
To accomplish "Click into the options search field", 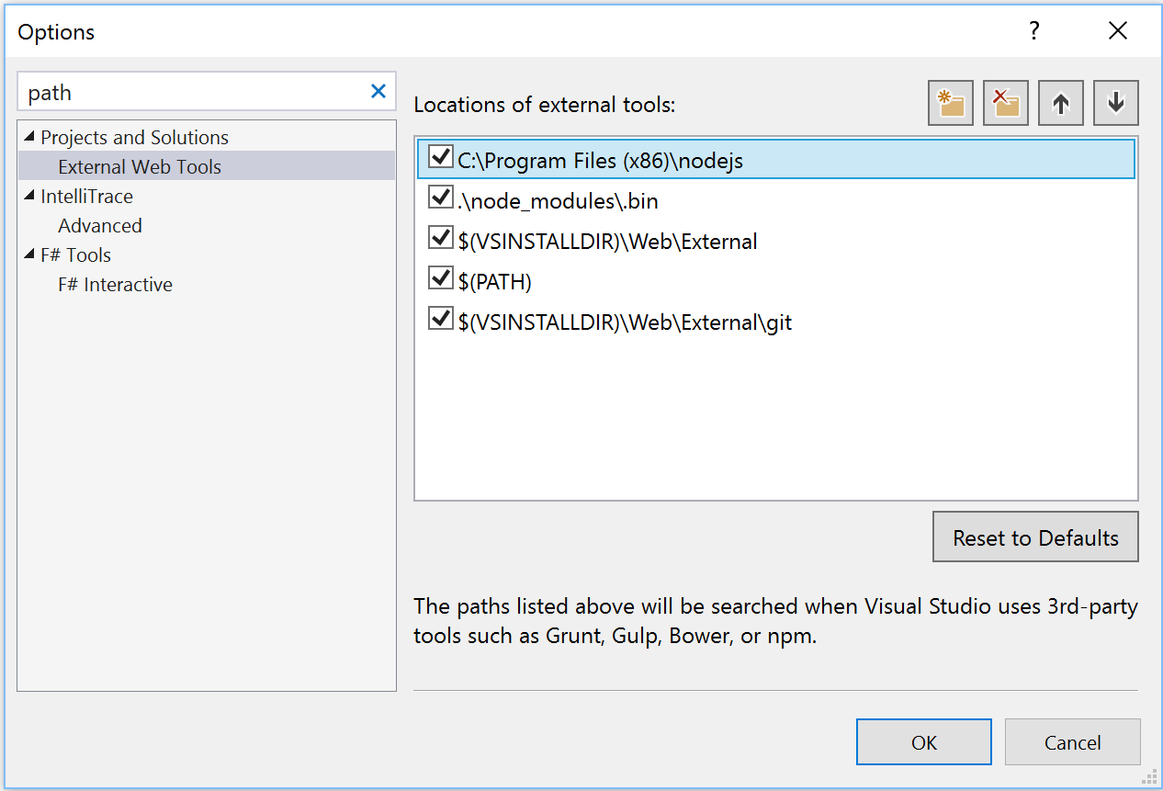I will (x=193, y=93).
